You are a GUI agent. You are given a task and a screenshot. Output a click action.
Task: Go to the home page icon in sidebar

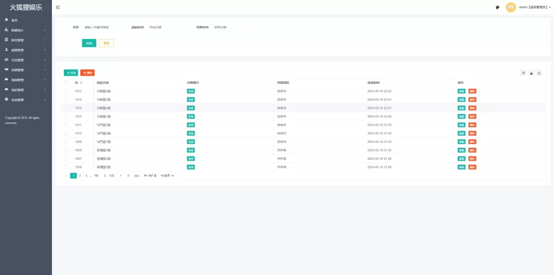[x=6, y=20]
